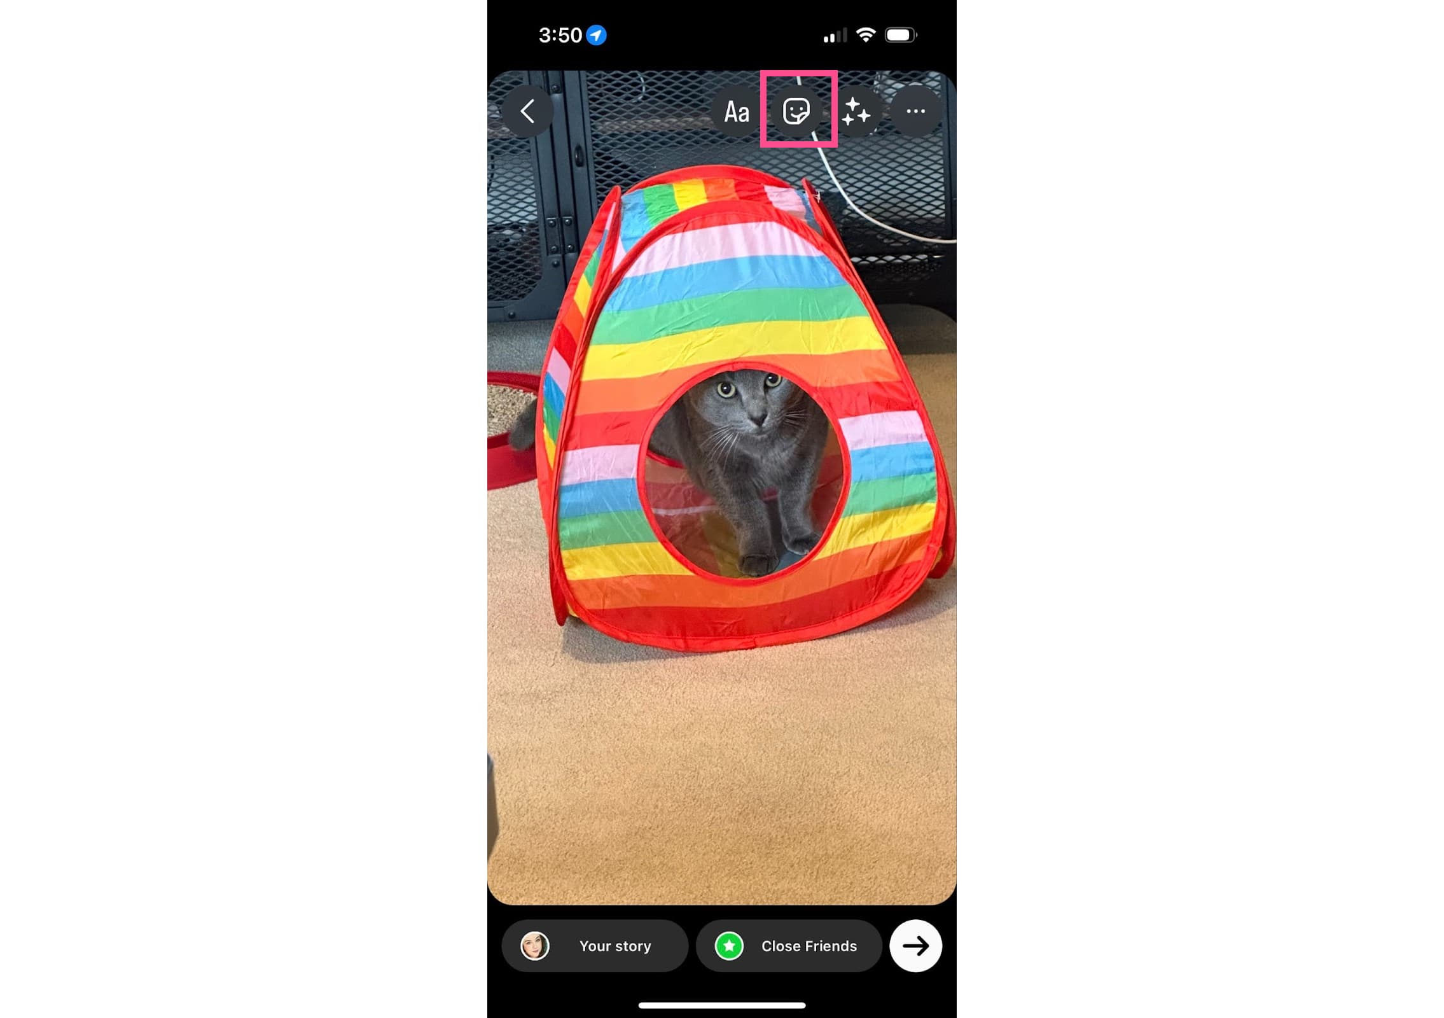This screenshot has height=1018, width=1444.
Task: Tap the back navigation arrow
Action: [x=529, y=110]
